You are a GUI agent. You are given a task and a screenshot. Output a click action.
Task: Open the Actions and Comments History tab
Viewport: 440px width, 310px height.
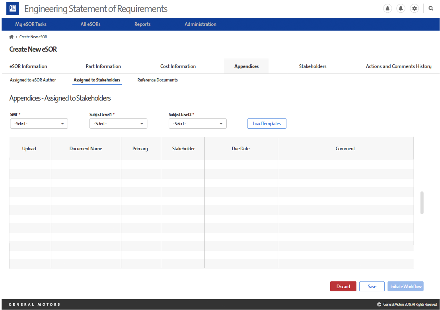click(399, 66)
